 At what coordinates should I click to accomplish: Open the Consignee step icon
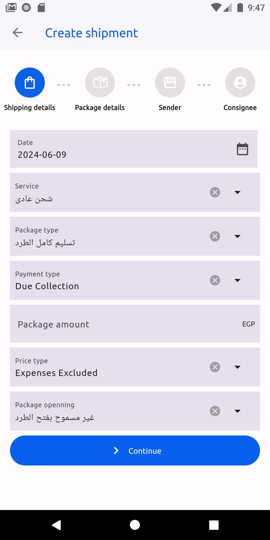240,82
